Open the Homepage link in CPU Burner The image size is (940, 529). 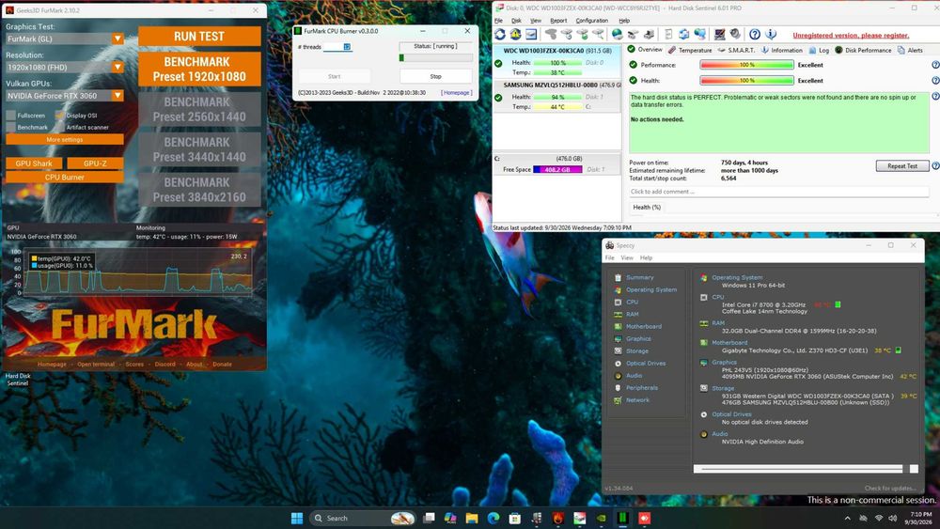pyautogui.click(x=457, y=93)
